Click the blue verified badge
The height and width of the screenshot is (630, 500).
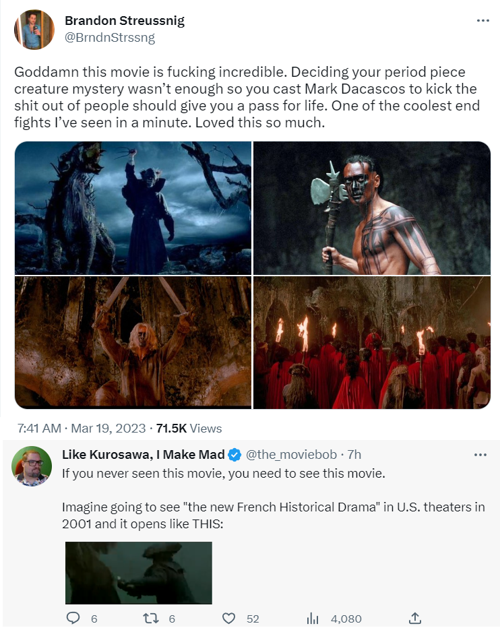[x=235, y=455]
